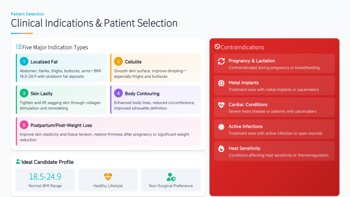This screenshot has height=197, width=350.
Task: Click the Healthy Lifestyle orange heart icon
Action: [x=108, y=177]
